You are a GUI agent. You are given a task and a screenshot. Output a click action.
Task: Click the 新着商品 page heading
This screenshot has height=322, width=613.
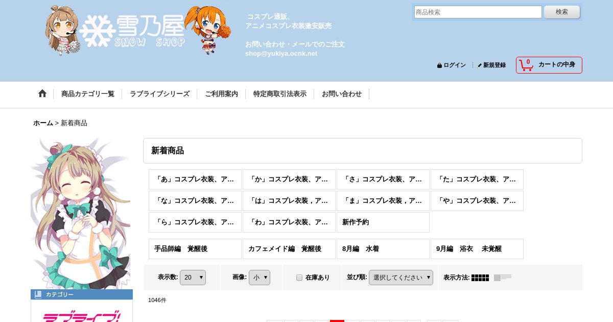[168, 151]
